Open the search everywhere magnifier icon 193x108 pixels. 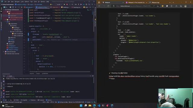point(92,4)
